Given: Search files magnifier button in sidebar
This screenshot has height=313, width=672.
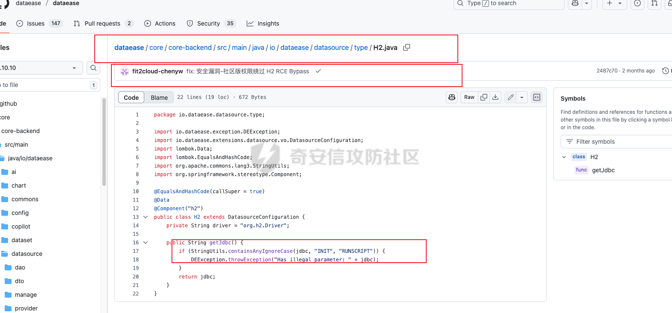Looking at the screenshot, I should (x=93, y=68).
